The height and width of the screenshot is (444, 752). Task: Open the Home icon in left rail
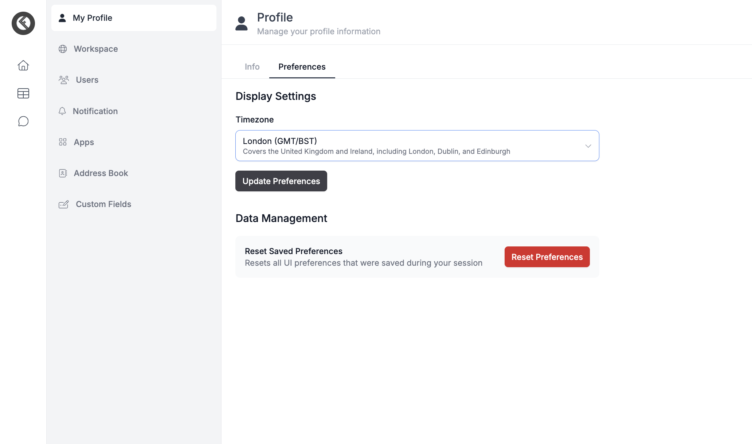(x=23, y=66)
